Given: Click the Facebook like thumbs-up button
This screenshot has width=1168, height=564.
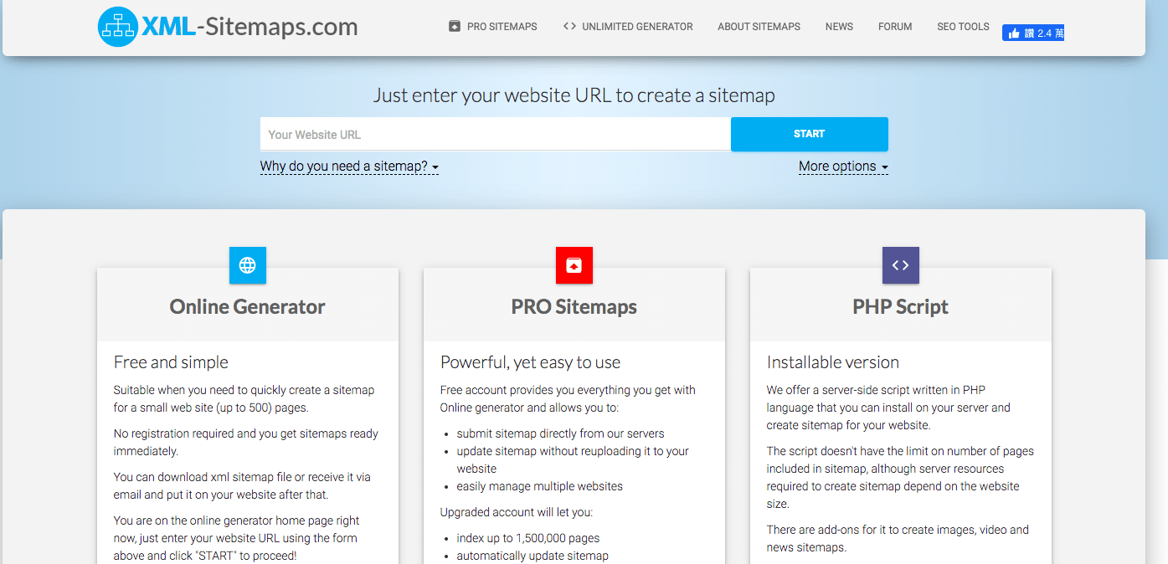Looking at the screenshot, I should (1033, 33).
